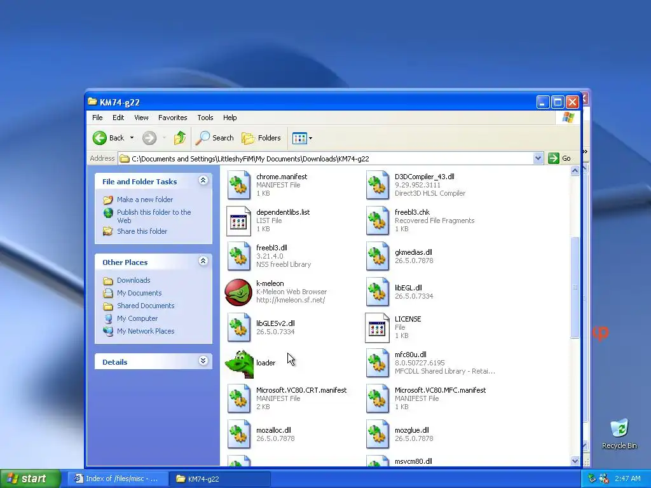Open the Back history dropdown arrow
651x488 pixels.
point(132,138)
